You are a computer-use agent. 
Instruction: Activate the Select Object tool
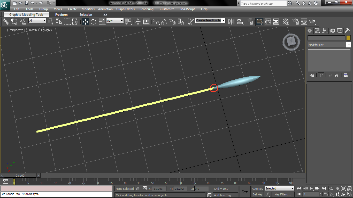click(50, 21)
